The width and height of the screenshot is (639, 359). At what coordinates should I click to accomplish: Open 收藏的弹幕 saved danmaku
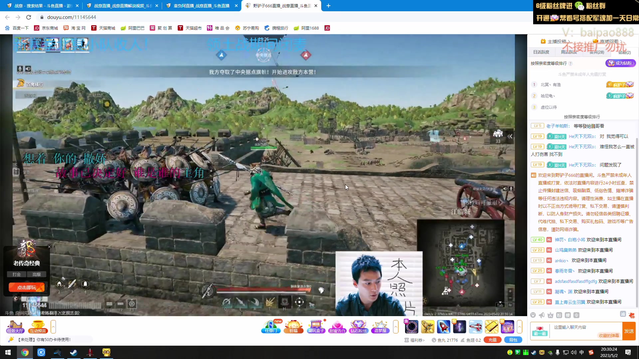(x=609, y=336)
